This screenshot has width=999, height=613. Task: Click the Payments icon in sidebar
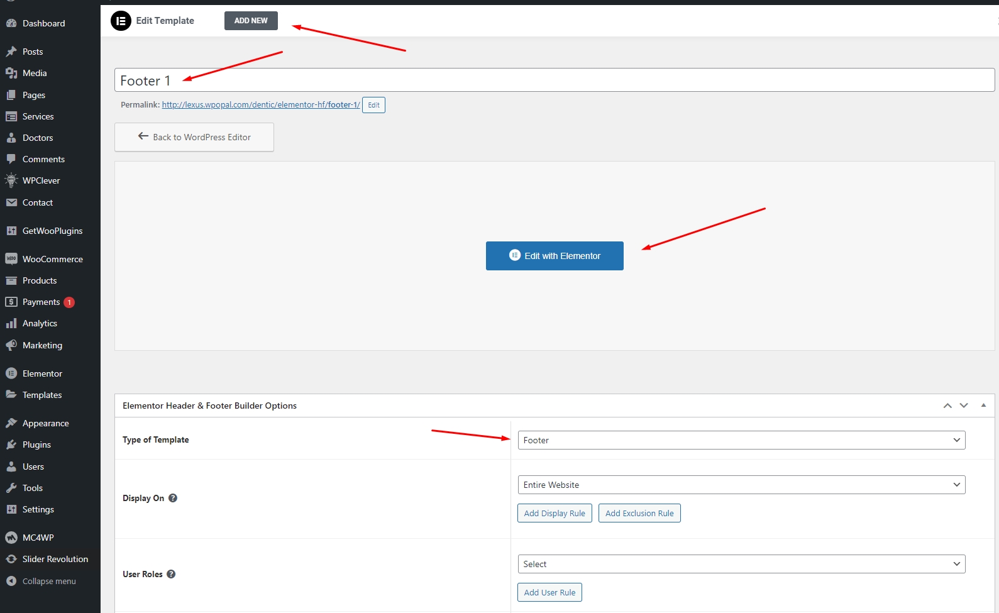click(11, 302)
